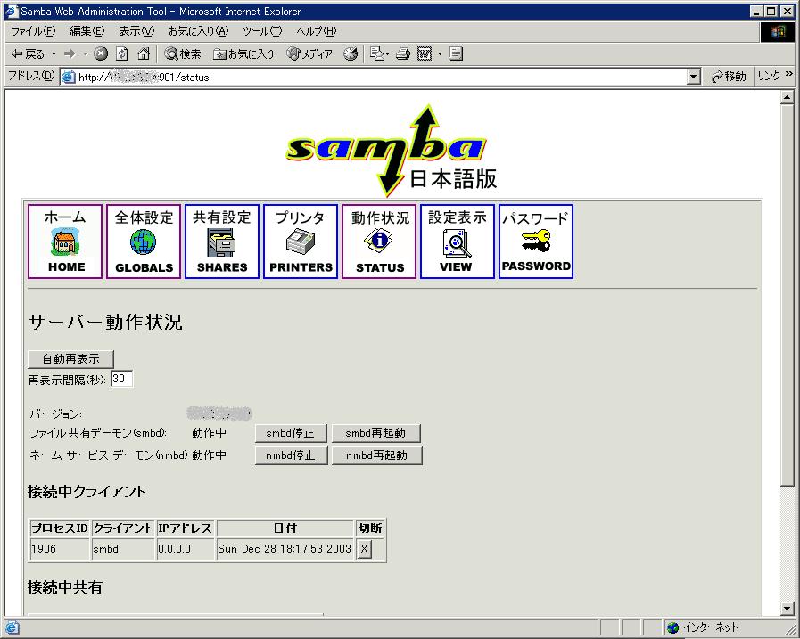Select the process ID cell 1906
Image resolution: width=800 pixels, height=639 pixels.
pos(60,549)
